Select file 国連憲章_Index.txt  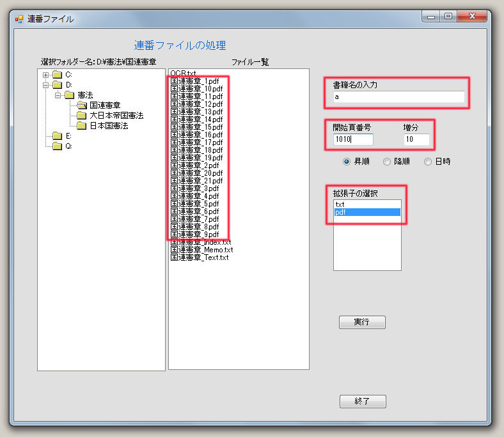pos(201,242)
